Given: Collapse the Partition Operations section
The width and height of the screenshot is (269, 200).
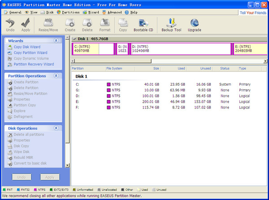Looking at the screenshot, I should 56,76.
